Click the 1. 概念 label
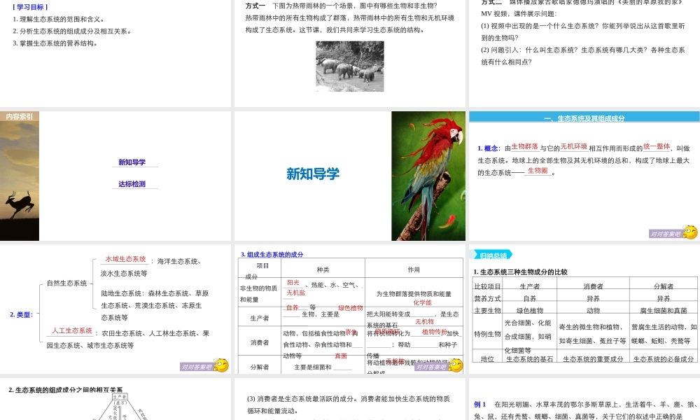The width and height of the screenshot is (700, 420). click(x=488, y=148)
